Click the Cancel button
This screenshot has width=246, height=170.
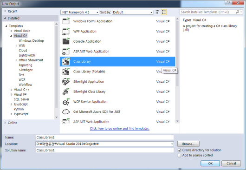click(231, 163)
